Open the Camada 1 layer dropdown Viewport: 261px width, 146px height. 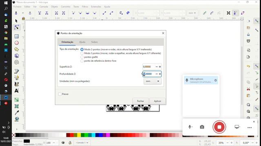[x=82, y=142]
